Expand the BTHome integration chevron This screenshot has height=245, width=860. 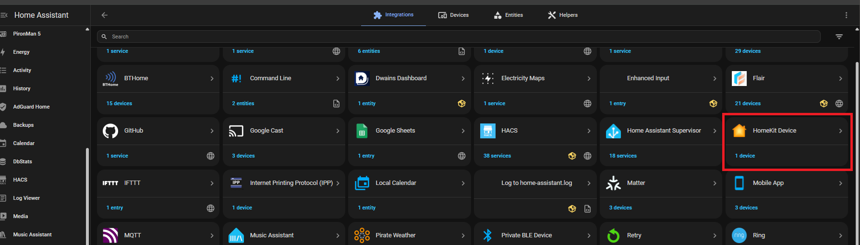tap(212, 78)
